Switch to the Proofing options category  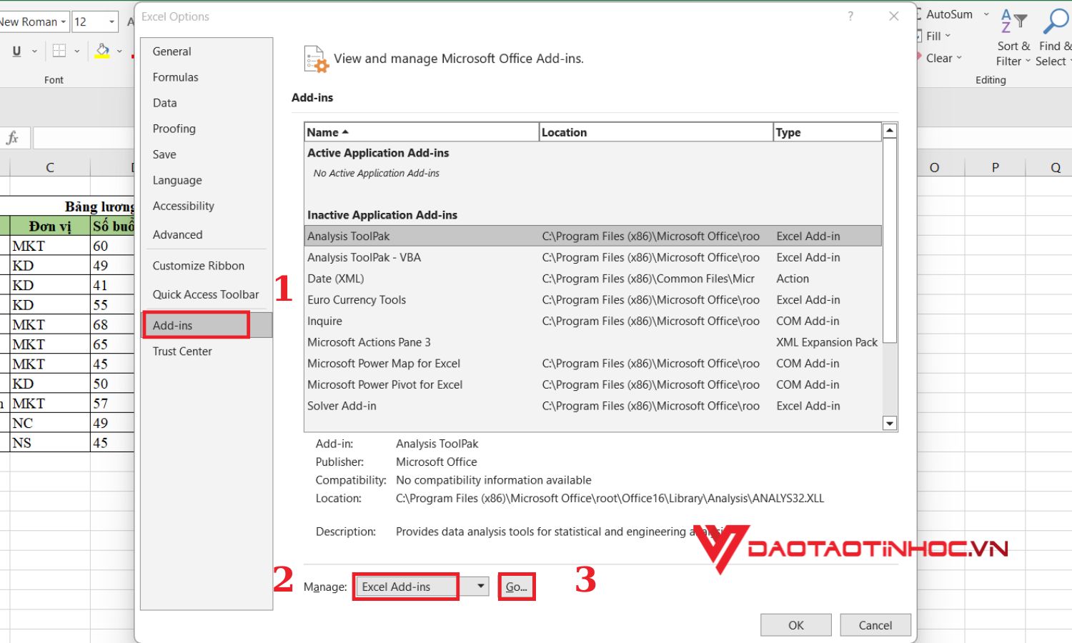pyautogui.click(x=207, y=129)
